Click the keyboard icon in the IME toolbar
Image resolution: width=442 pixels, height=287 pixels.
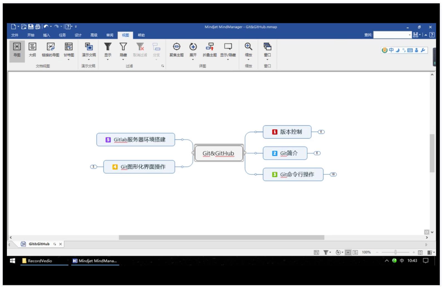click(x=410, y=50)
